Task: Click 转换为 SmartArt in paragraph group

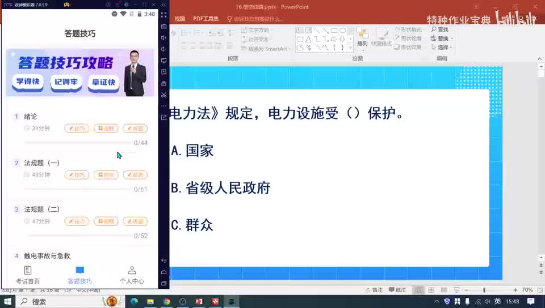Action: click(266, 49)
